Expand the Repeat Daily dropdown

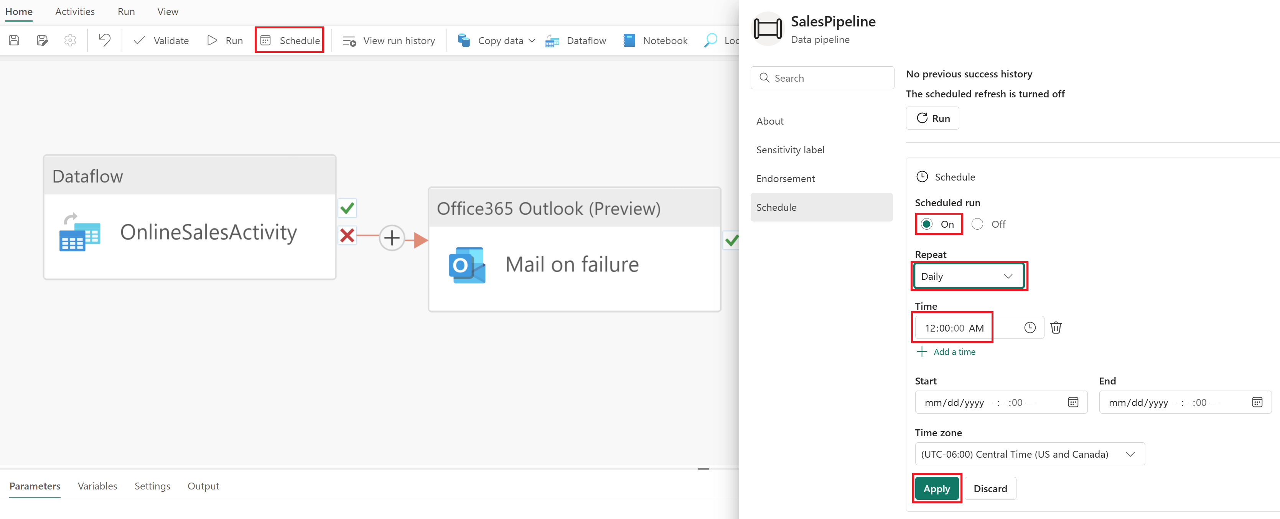point(968,276)
